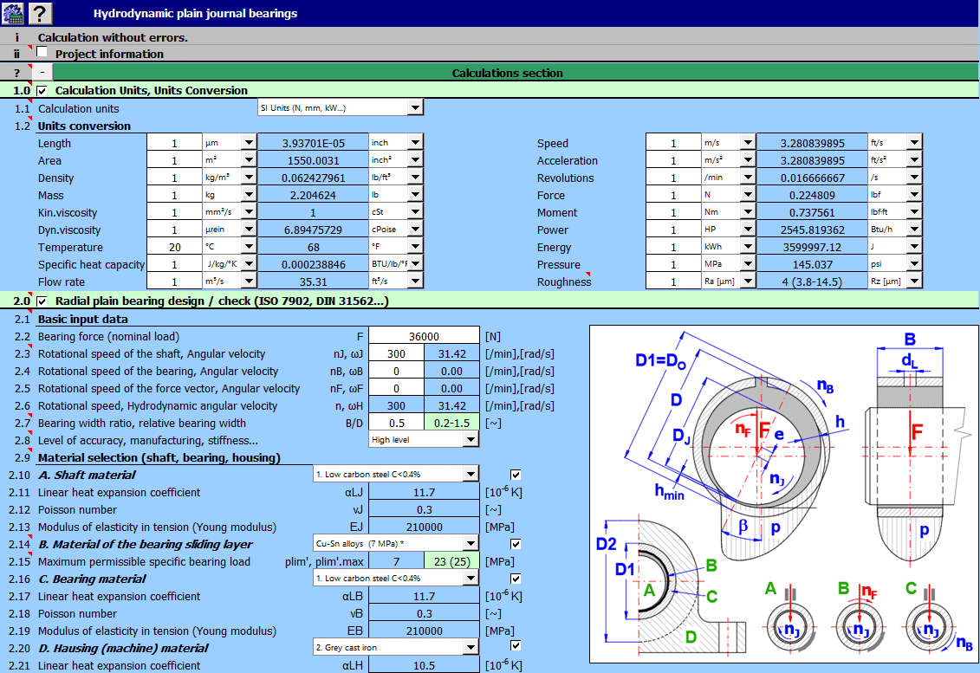Toggle checkbox next to Shaft material
The width and height of the screenshot is (980, 673).
[516, 474]
